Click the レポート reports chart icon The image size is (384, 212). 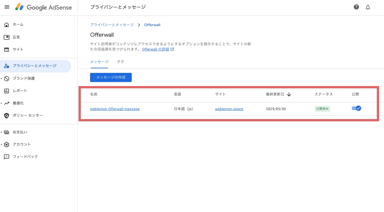click(x=7, y=91)
